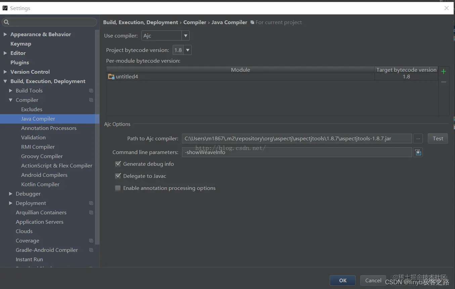Collapse Build, Execution, Deployment section

5,81
